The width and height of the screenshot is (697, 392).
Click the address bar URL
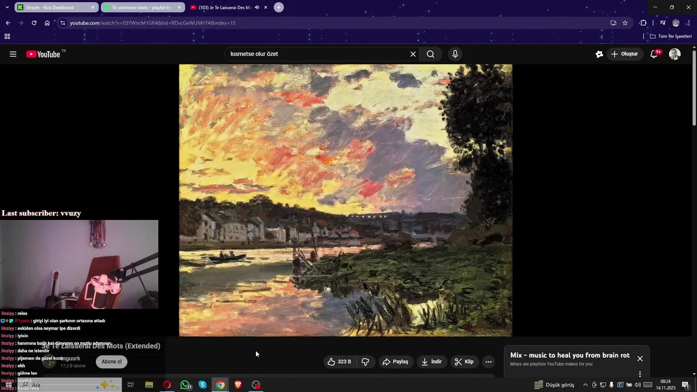coord(152,23)
